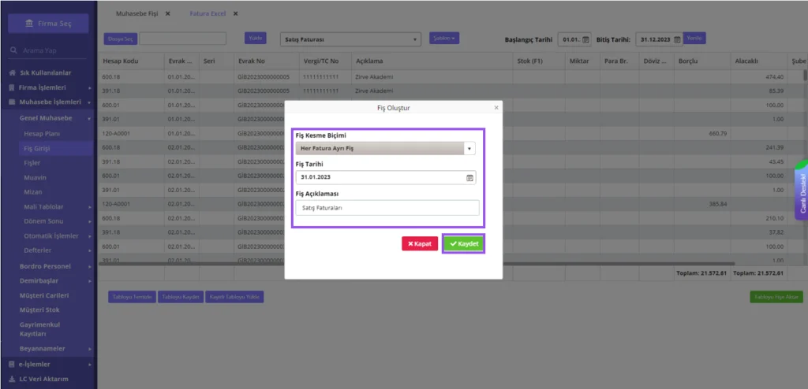Click the Fiş Açıklaması text field
This screenshot has width=808, height=389.
(x=387, y=208)
